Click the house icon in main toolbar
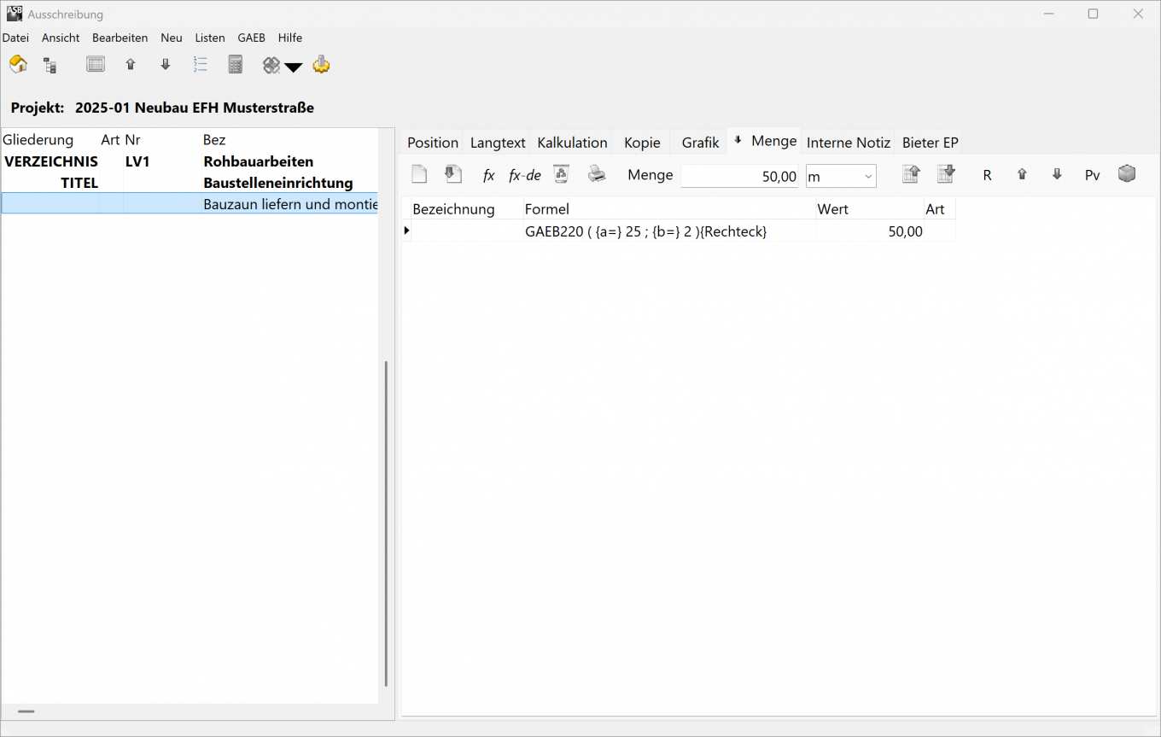The width and height of the screenshot is (1161, 737). coord(18,65)
